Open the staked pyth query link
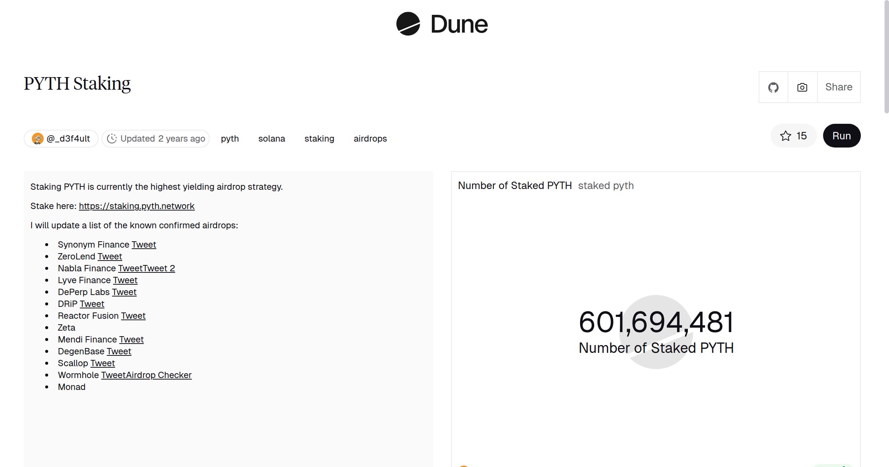Screen dimensions: 889x467 pos(606,186)
